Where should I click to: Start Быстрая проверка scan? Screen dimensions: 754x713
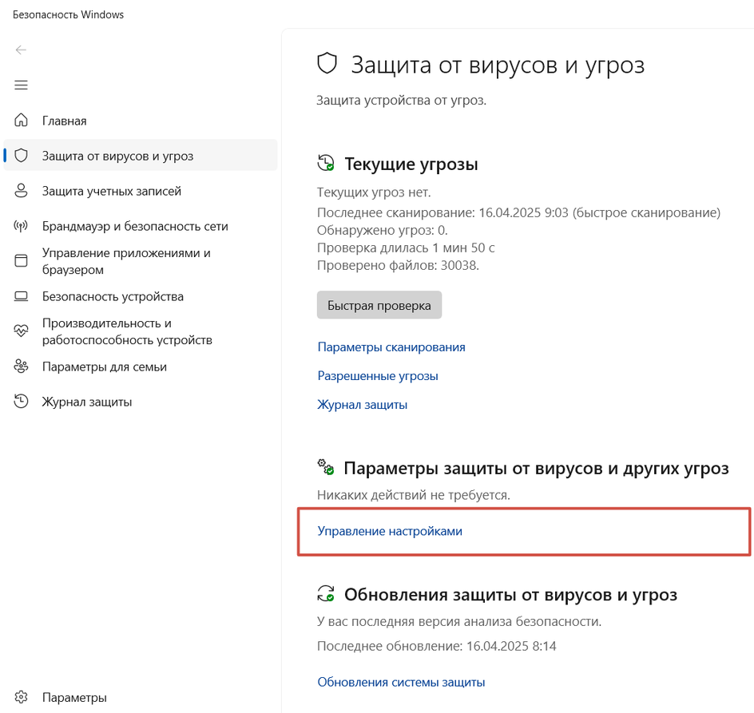pos(379,305)
